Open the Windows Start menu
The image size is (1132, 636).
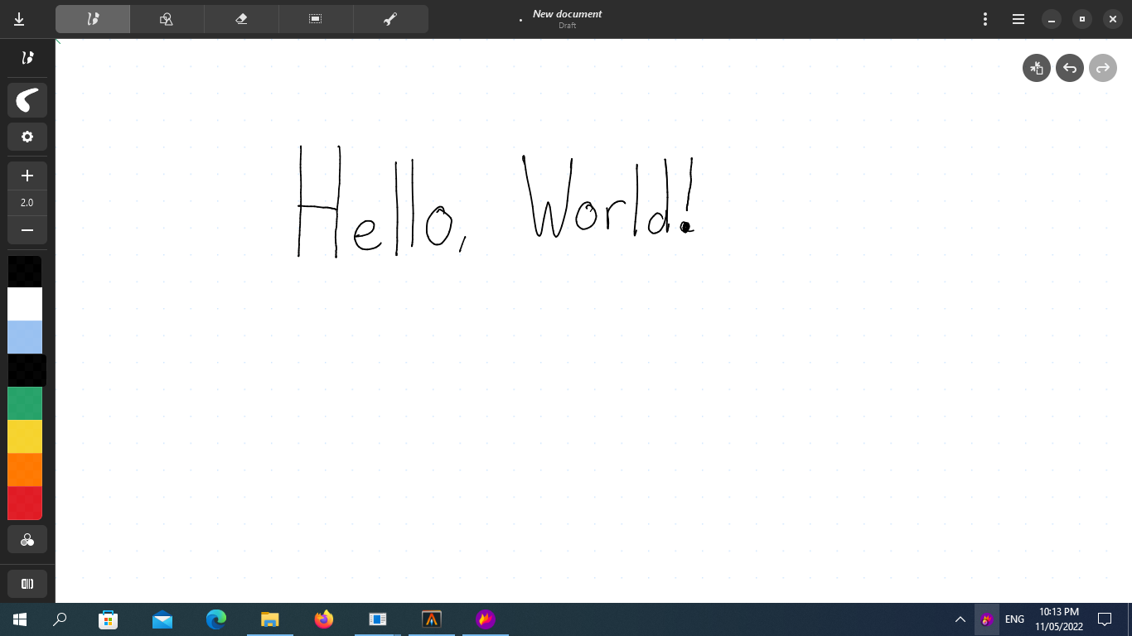(x=20, y=619)
